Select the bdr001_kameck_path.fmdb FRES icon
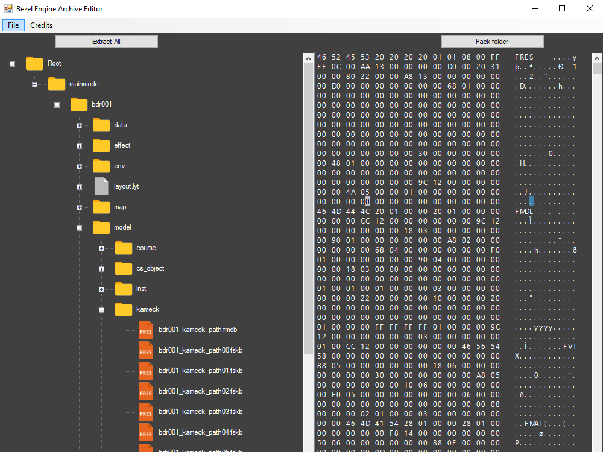Image resolution: width=603 pixels, height=452 pixels. pos(146,330)
